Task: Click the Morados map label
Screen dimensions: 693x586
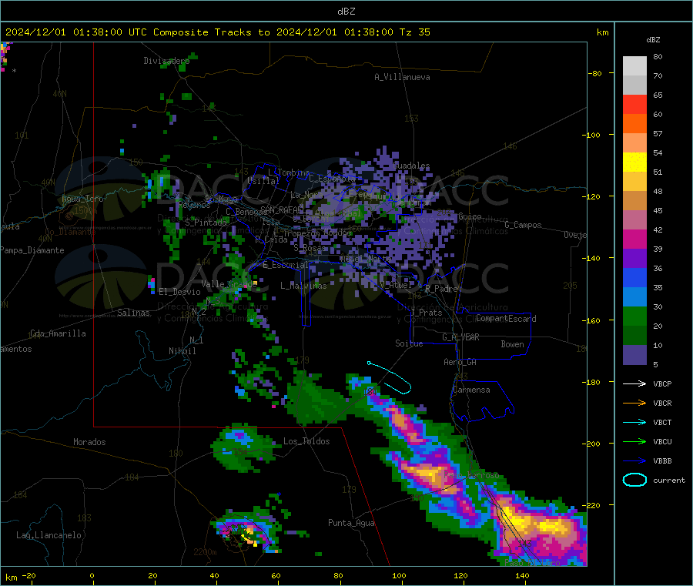Action: click(x=89, y=442)
